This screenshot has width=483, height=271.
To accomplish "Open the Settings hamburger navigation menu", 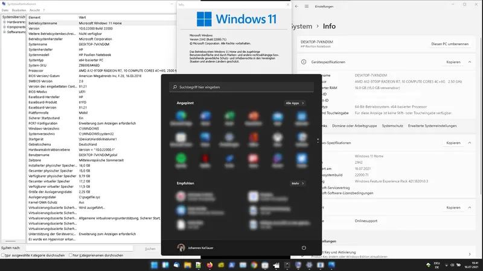I will (x=307, y=6).
